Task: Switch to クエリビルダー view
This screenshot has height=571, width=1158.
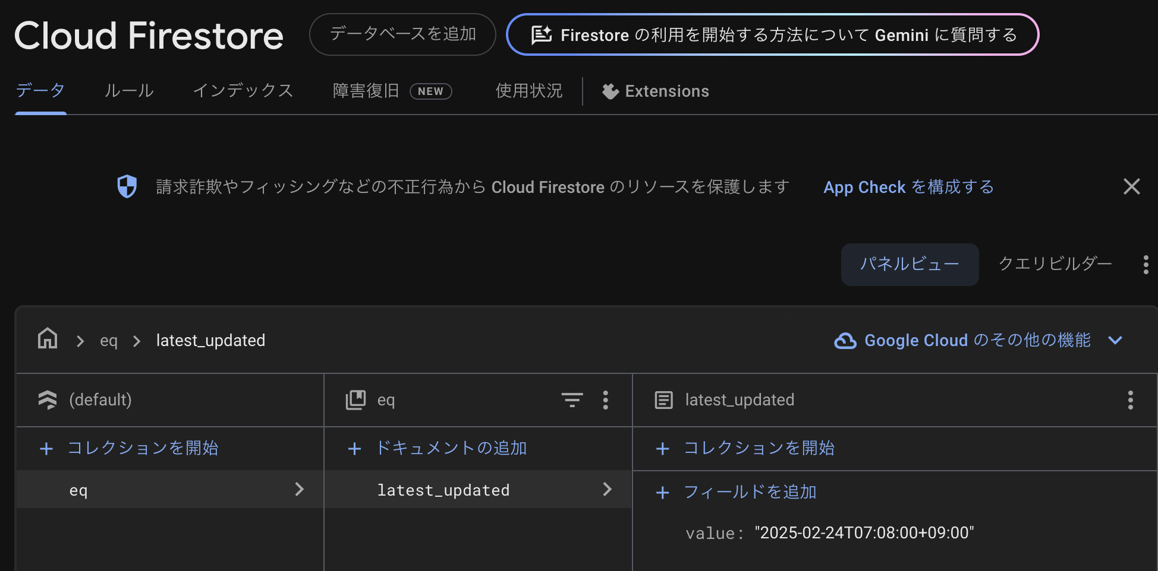Action: (1053, 264)
